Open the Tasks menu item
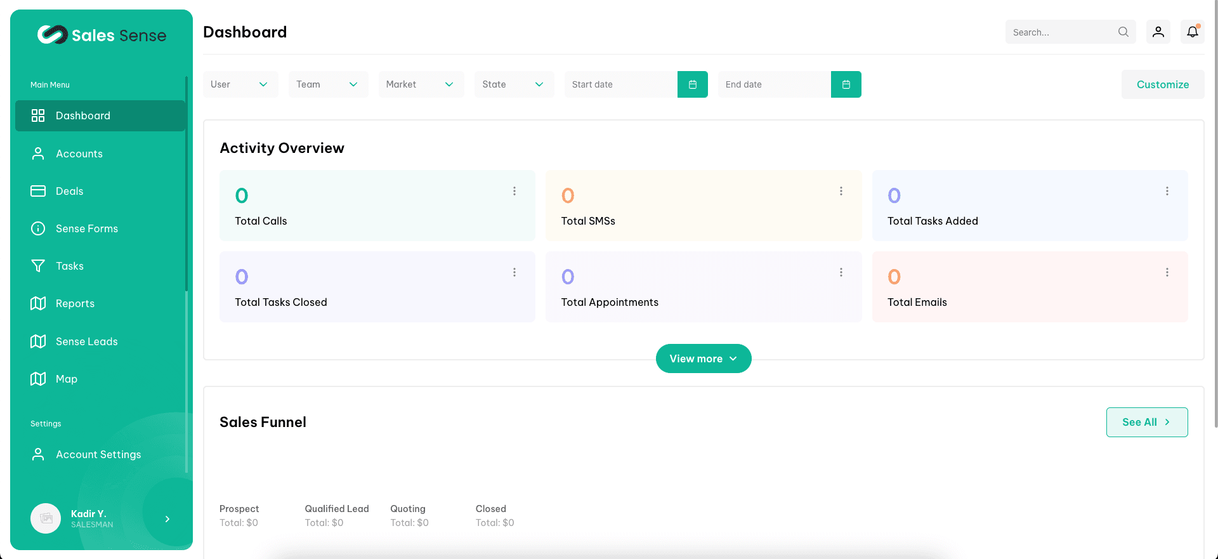 click(100, 266)
